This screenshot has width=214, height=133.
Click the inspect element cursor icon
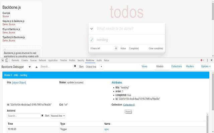(x=2, y=61)
